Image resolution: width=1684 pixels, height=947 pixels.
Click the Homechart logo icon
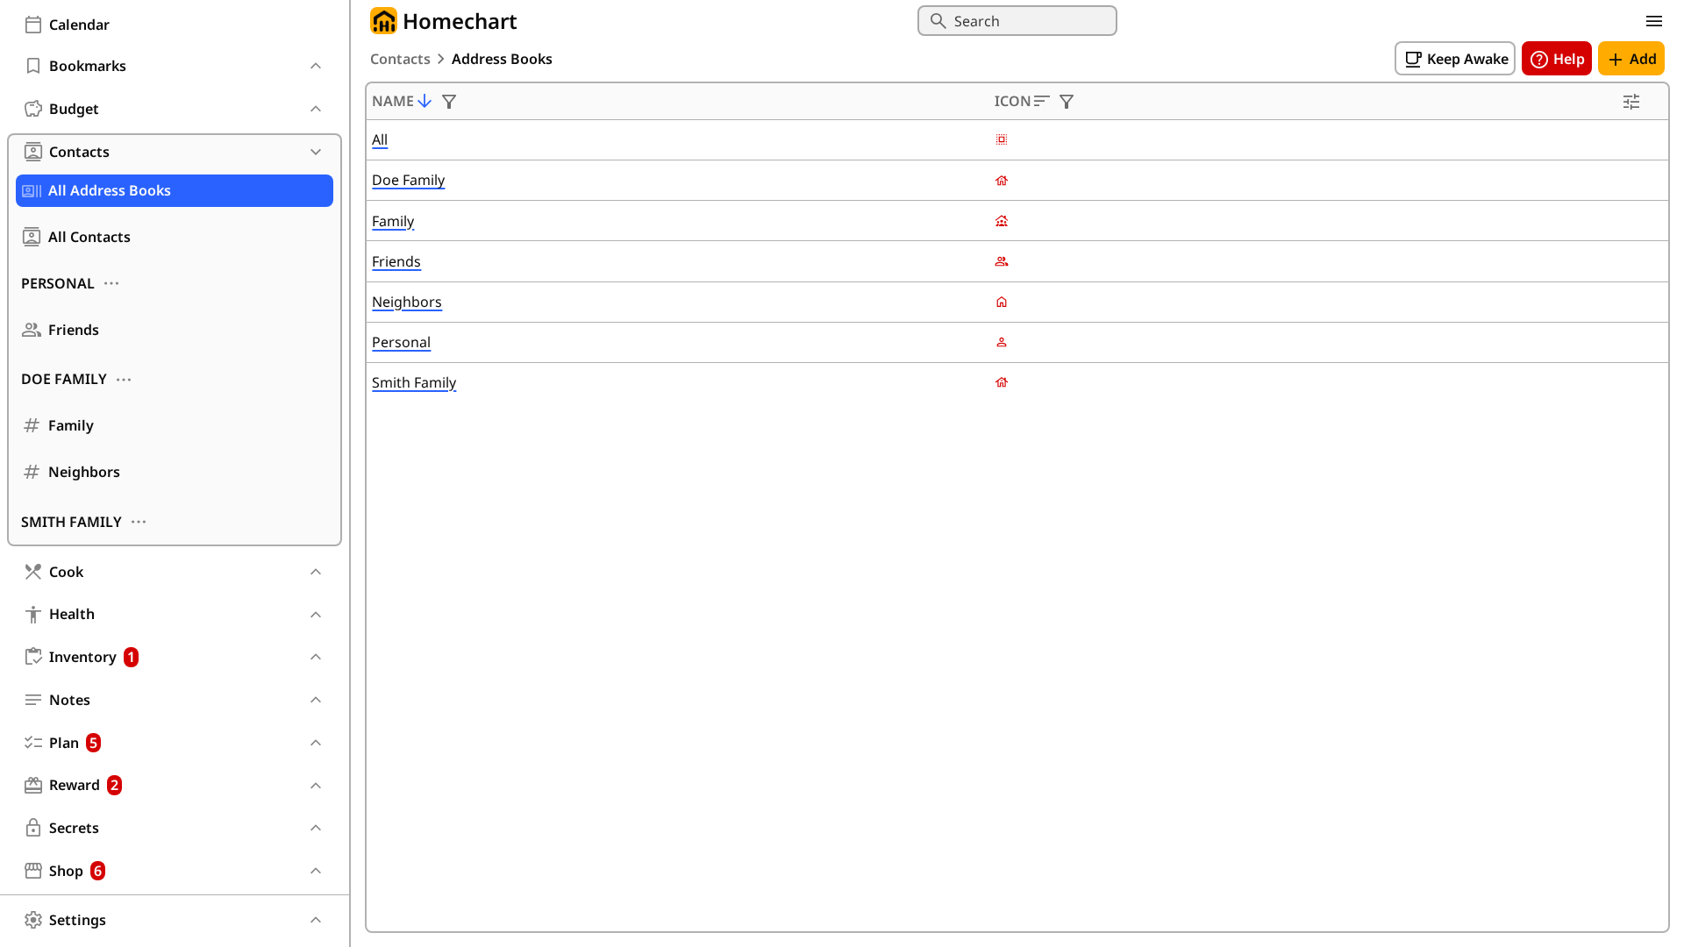(x=383, y=21)
